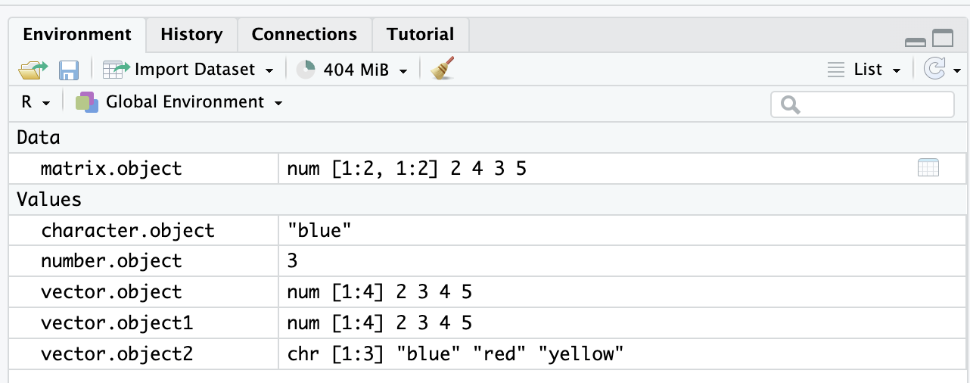
Task: Click the load workspace folder icon
Action: click(x=33, y=70)
